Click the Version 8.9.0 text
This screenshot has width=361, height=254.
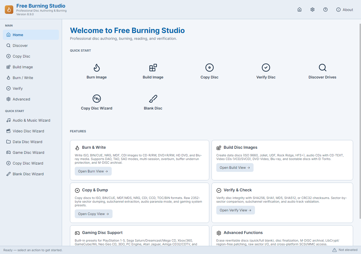coord(25,14)
